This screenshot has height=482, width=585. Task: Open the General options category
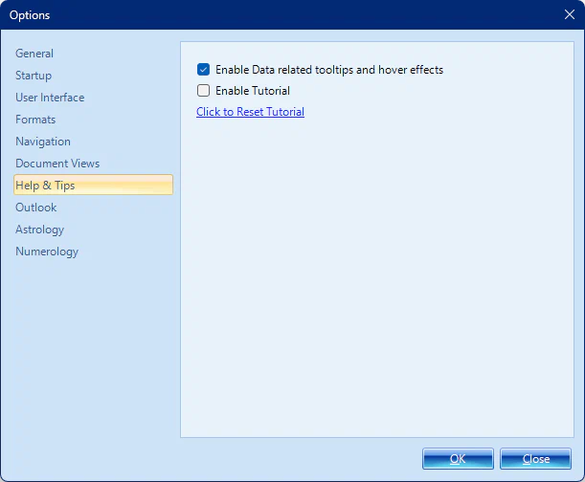(34, 54)
